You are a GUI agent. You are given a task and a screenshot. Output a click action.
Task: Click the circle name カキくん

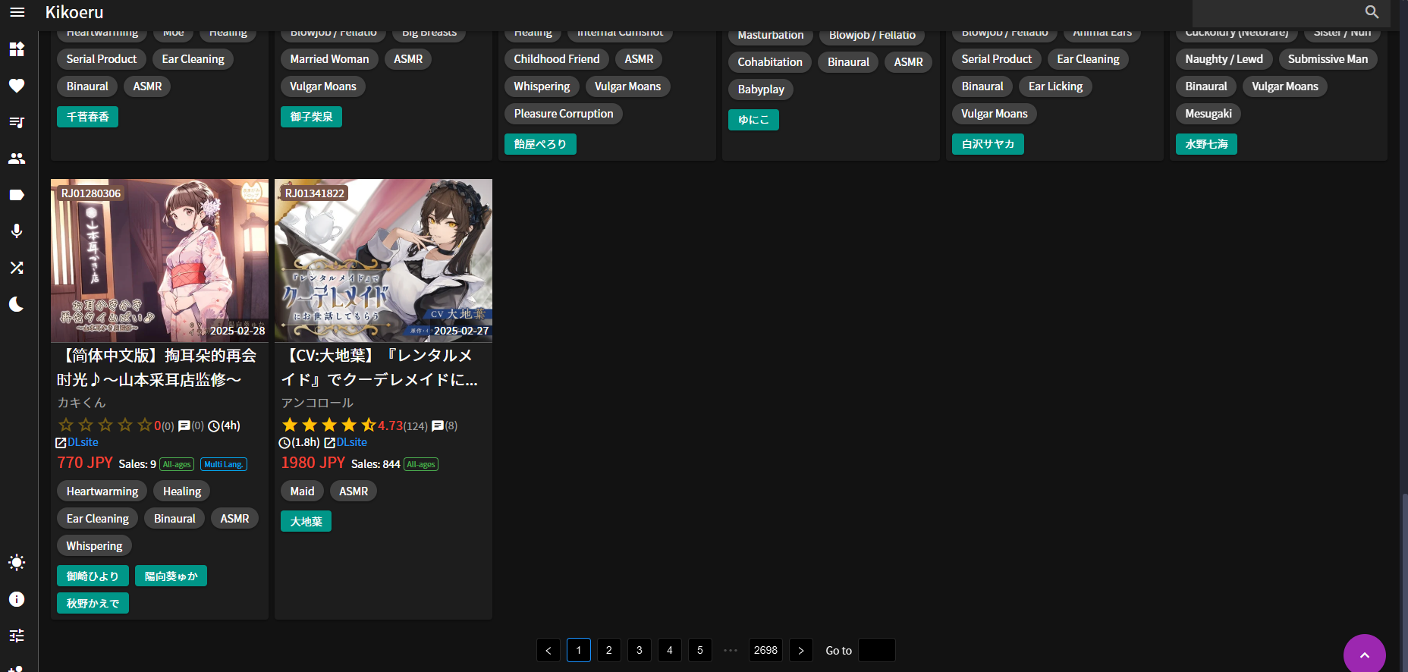point(81,403)
